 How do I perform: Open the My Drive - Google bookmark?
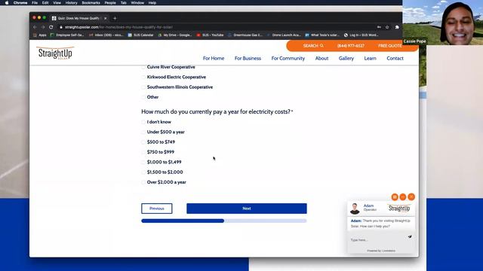[175, 35]
